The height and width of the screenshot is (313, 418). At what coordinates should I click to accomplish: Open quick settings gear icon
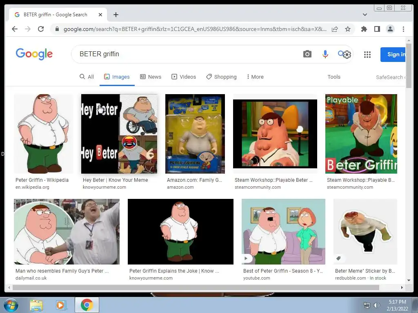[347, 55]
